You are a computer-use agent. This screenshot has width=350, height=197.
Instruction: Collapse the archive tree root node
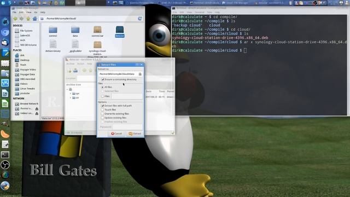coord(67,89)
